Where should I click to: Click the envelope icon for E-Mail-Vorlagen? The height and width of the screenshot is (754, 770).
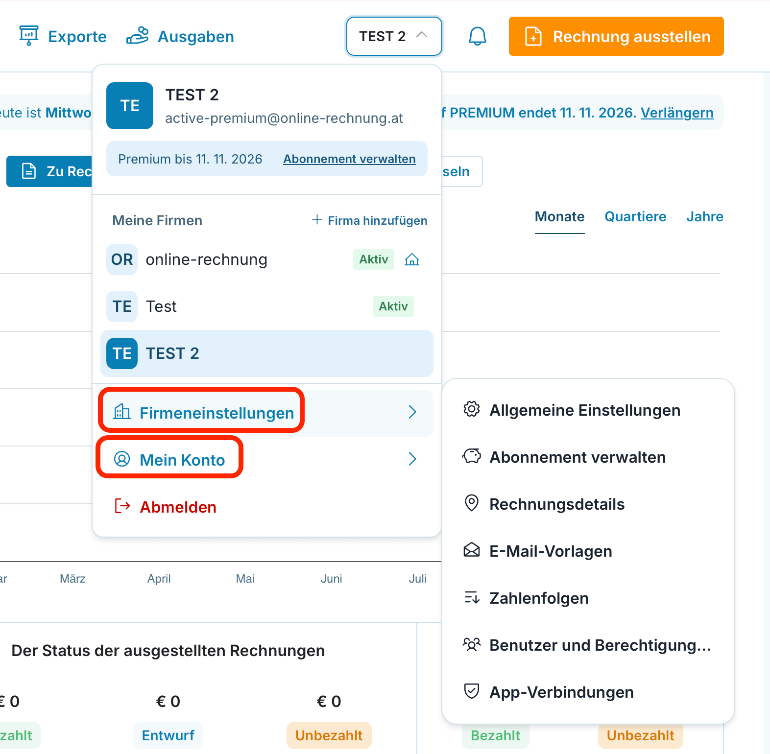pos(472,550)
